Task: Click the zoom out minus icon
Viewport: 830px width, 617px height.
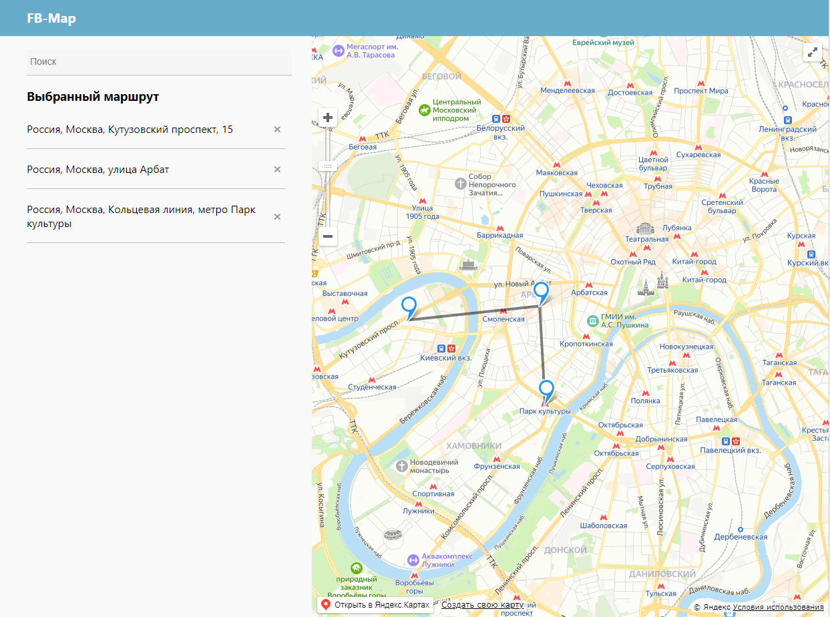Action: (x=328, y=236)
